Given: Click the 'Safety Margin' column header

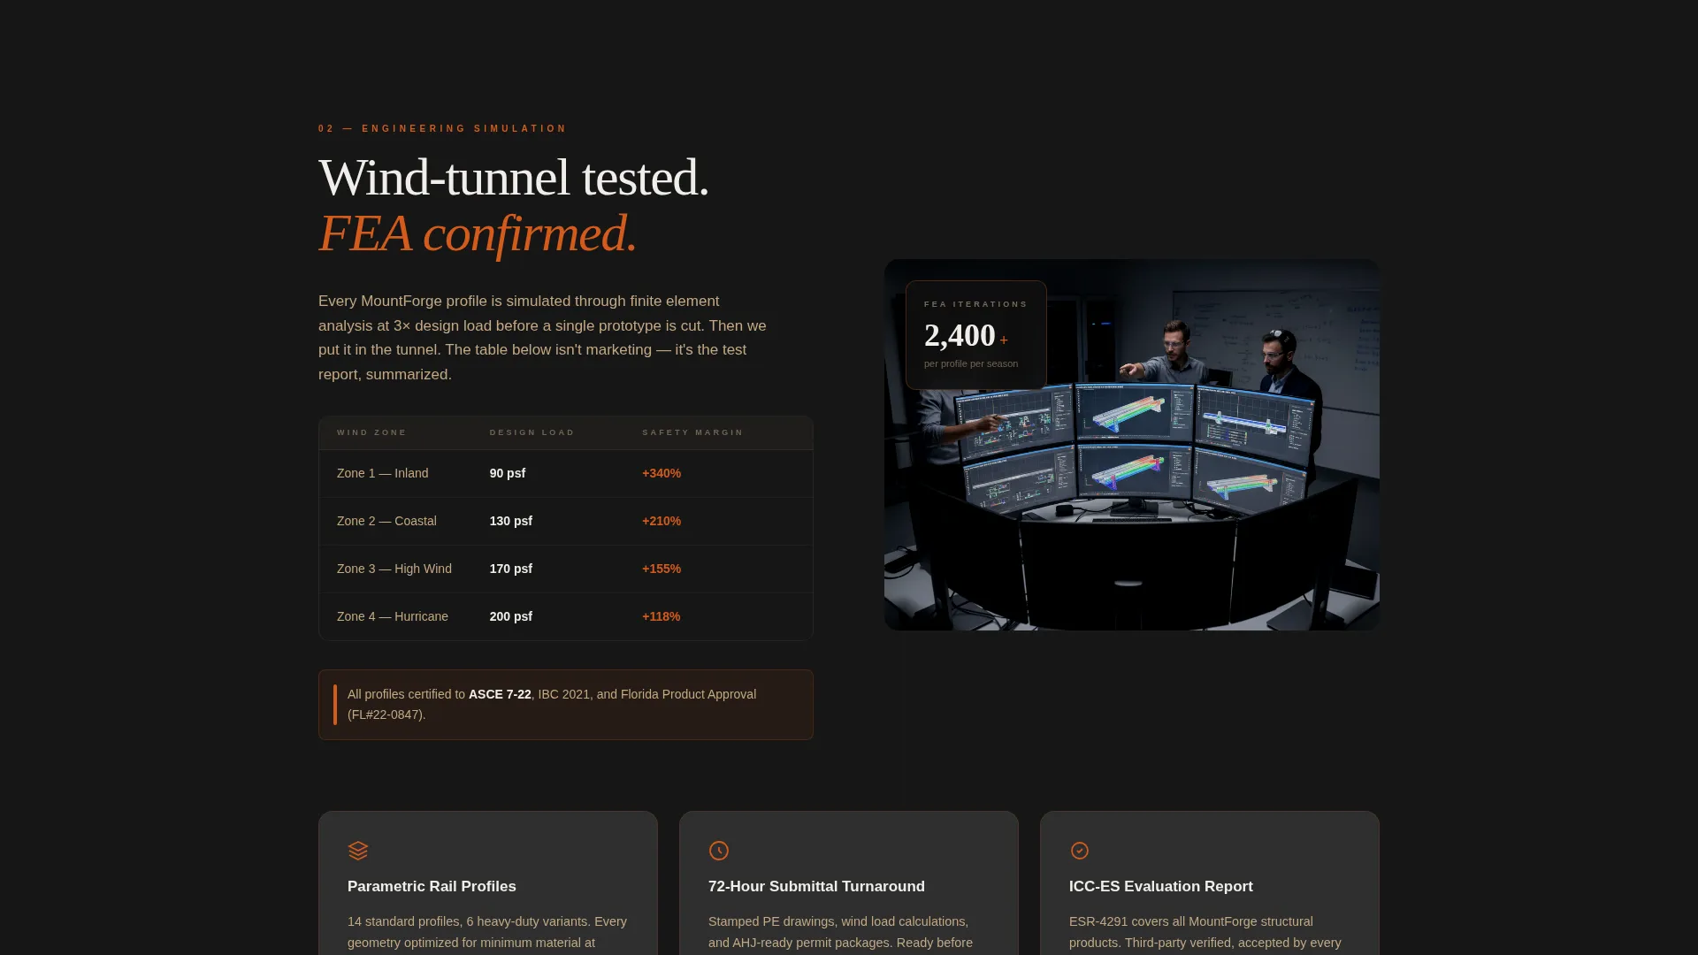Looking at the screenshot, I should (692, 432).
